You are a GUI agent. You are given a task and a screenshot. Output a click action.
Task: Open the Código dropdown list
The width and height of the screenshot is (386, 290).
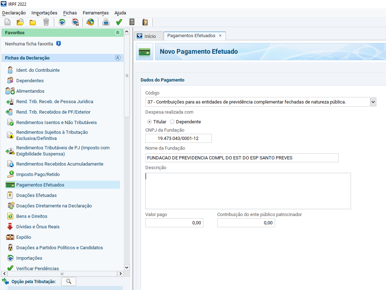373,102
